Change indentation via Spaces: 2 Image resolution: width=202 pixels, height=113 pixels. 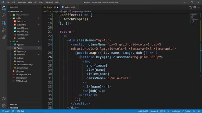(154, 111)
